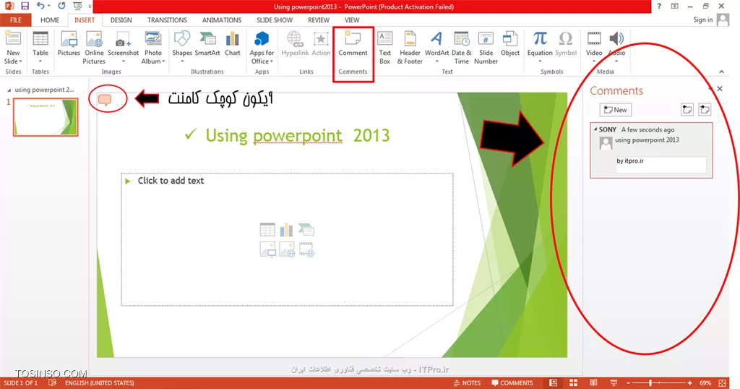Insert Video via content placeholder icon
The image size is (740, 389).
(306, 249)
